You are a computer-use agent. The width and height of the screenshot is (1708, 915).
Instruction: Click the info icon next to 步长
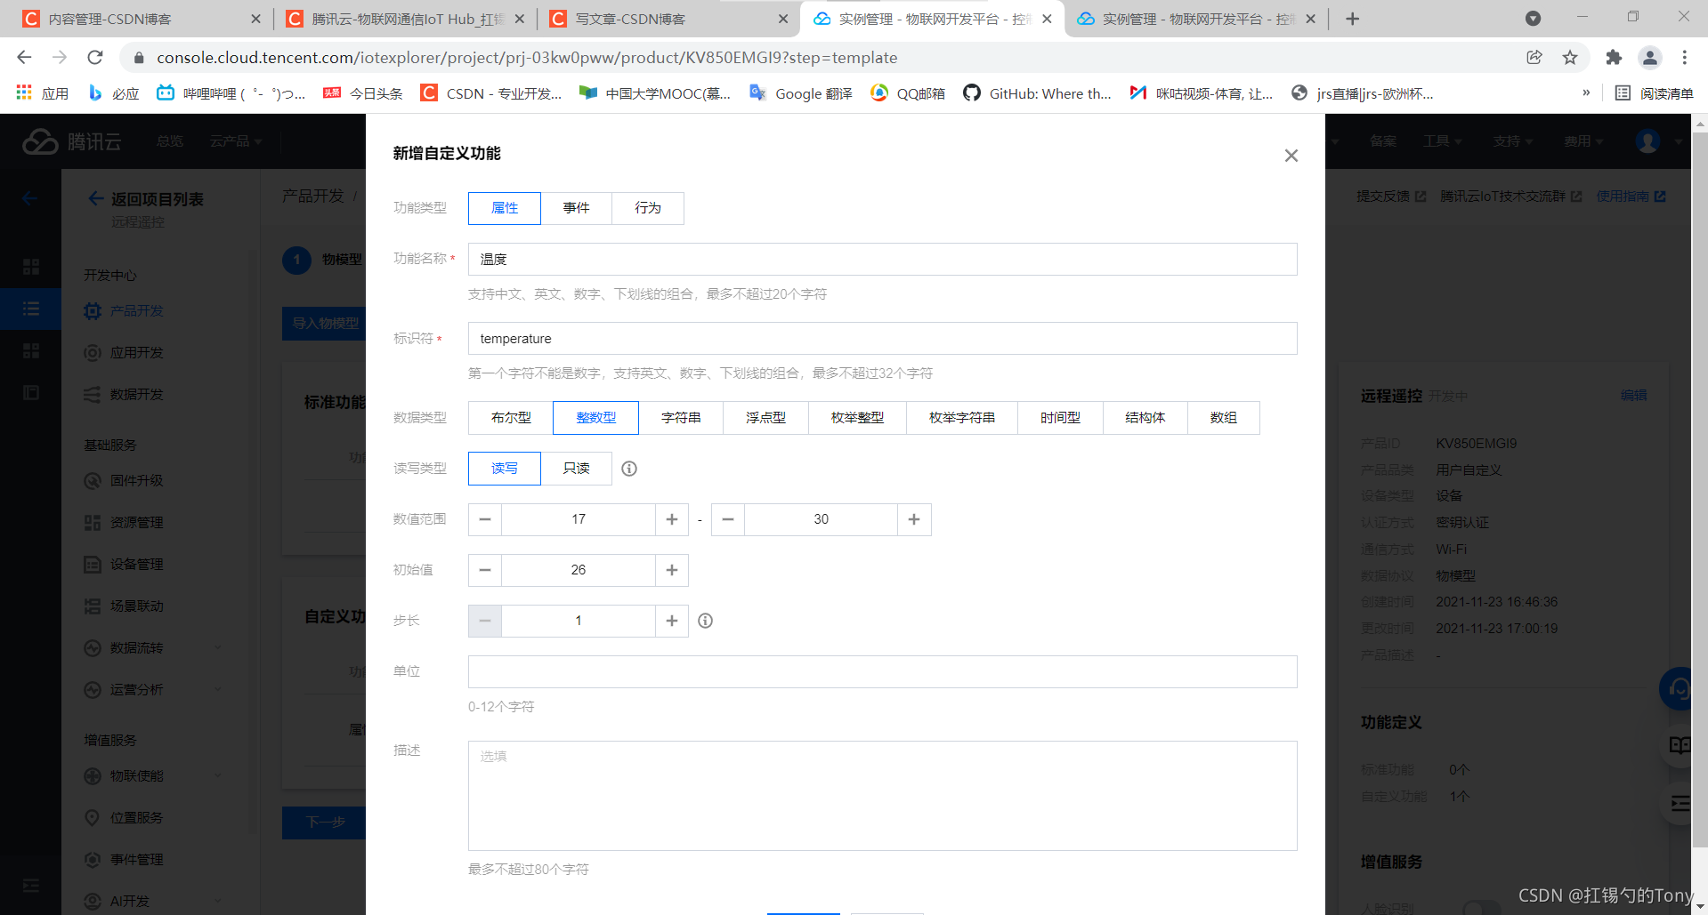coord(705,621)
